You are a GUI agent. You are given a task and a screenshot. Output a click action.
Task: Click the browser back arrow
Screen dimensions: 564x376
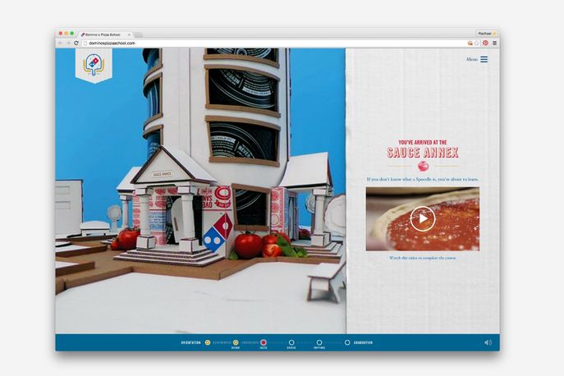(x=60, y=43)
